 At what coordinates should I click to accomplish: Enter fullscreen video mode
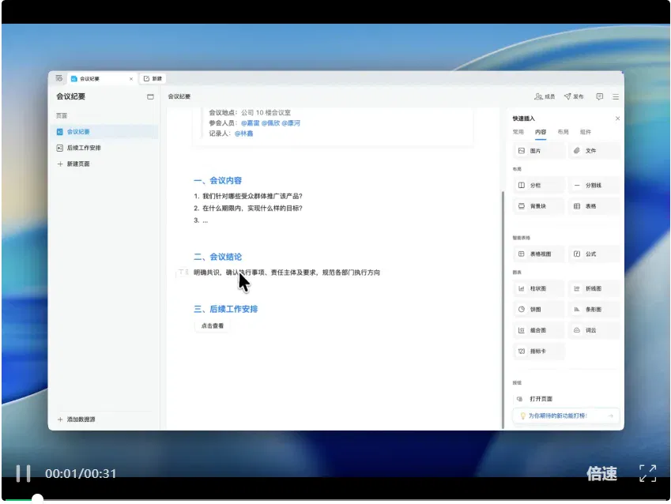(x=648, y=474)
